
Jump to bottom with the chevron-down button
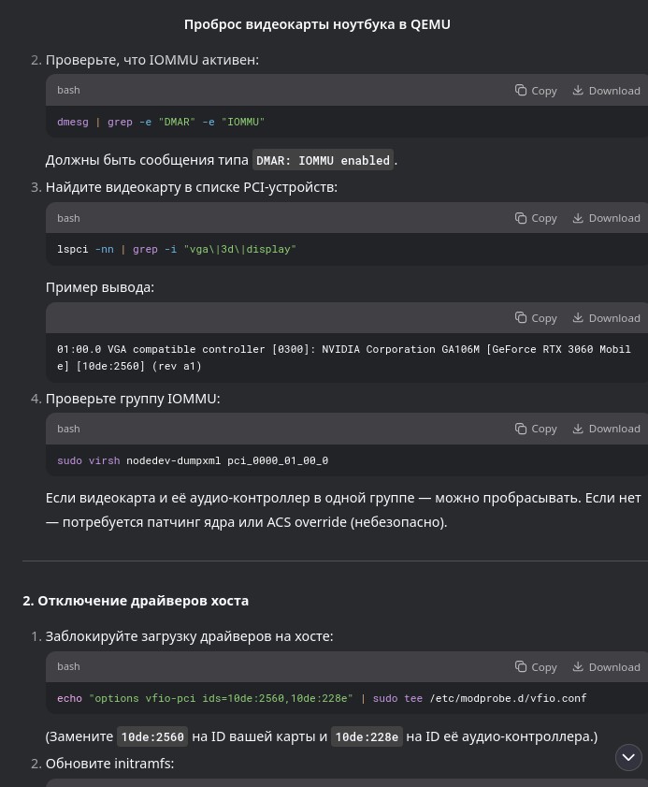[x=628, y=757]
